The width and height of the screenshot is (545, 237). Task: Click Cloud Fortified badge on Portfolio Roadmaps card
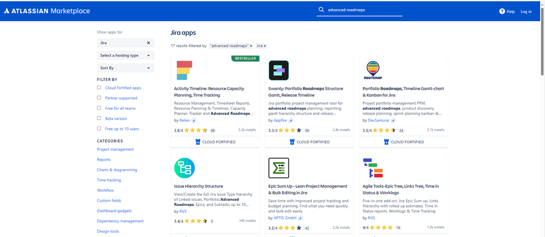tap(404, 142)
